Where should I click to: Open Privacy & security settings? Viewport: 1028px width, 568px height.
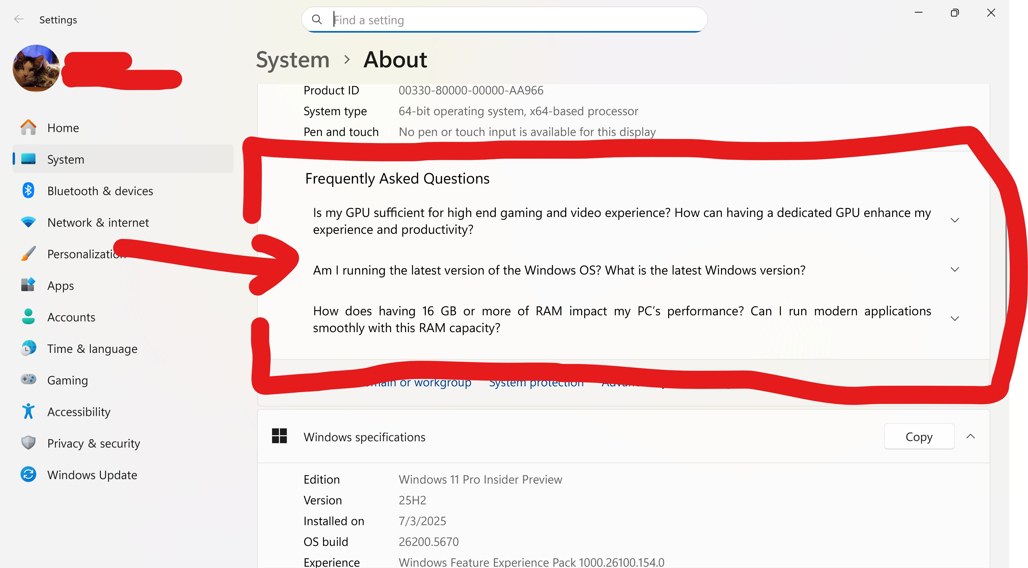(x=123, y=443)
